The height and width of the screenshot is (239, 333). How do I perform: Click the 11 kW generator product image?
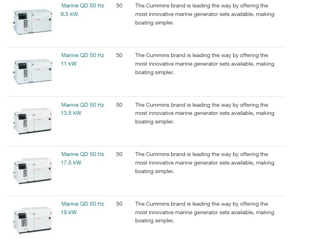pyautogui.click(x=33, y=72)
